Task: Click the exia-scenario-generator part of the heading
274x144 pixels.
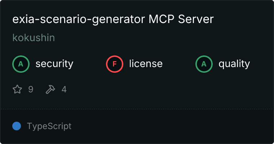Action: (x=79, y=19)
